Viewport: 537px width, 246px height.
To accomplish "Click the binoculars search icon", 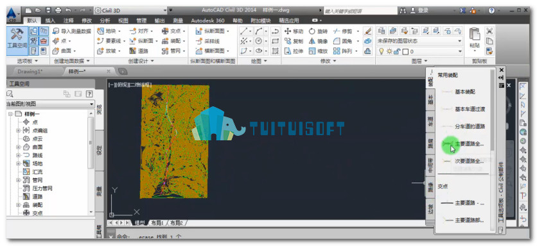I will click(403, 11).
